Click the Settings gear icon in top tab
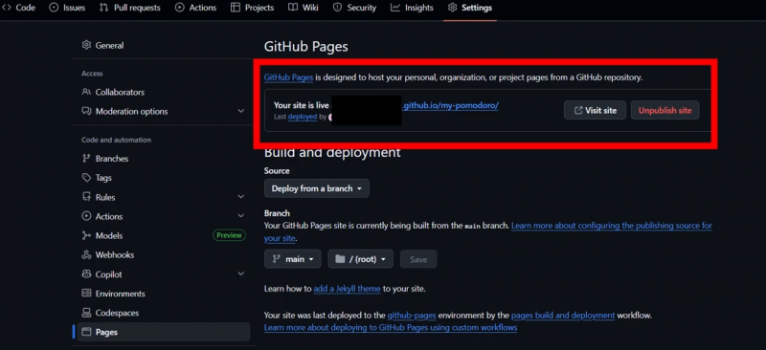The height and width of the screenshot is (350, 766). tap(452, 8)
